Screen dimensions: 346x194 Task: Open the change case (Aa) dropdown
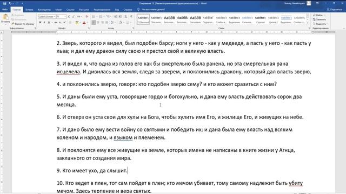tap(79, 17)
